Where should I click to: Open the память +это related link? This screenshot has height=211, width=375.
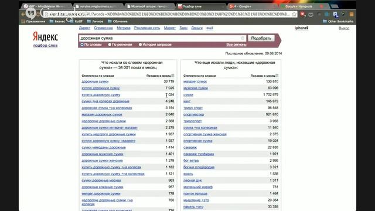coord(193,207)
